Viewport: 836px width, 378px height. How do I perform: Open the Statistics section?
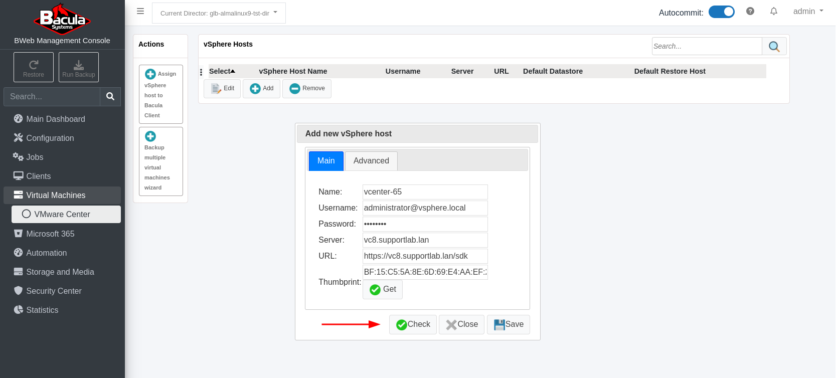(62, 310)
